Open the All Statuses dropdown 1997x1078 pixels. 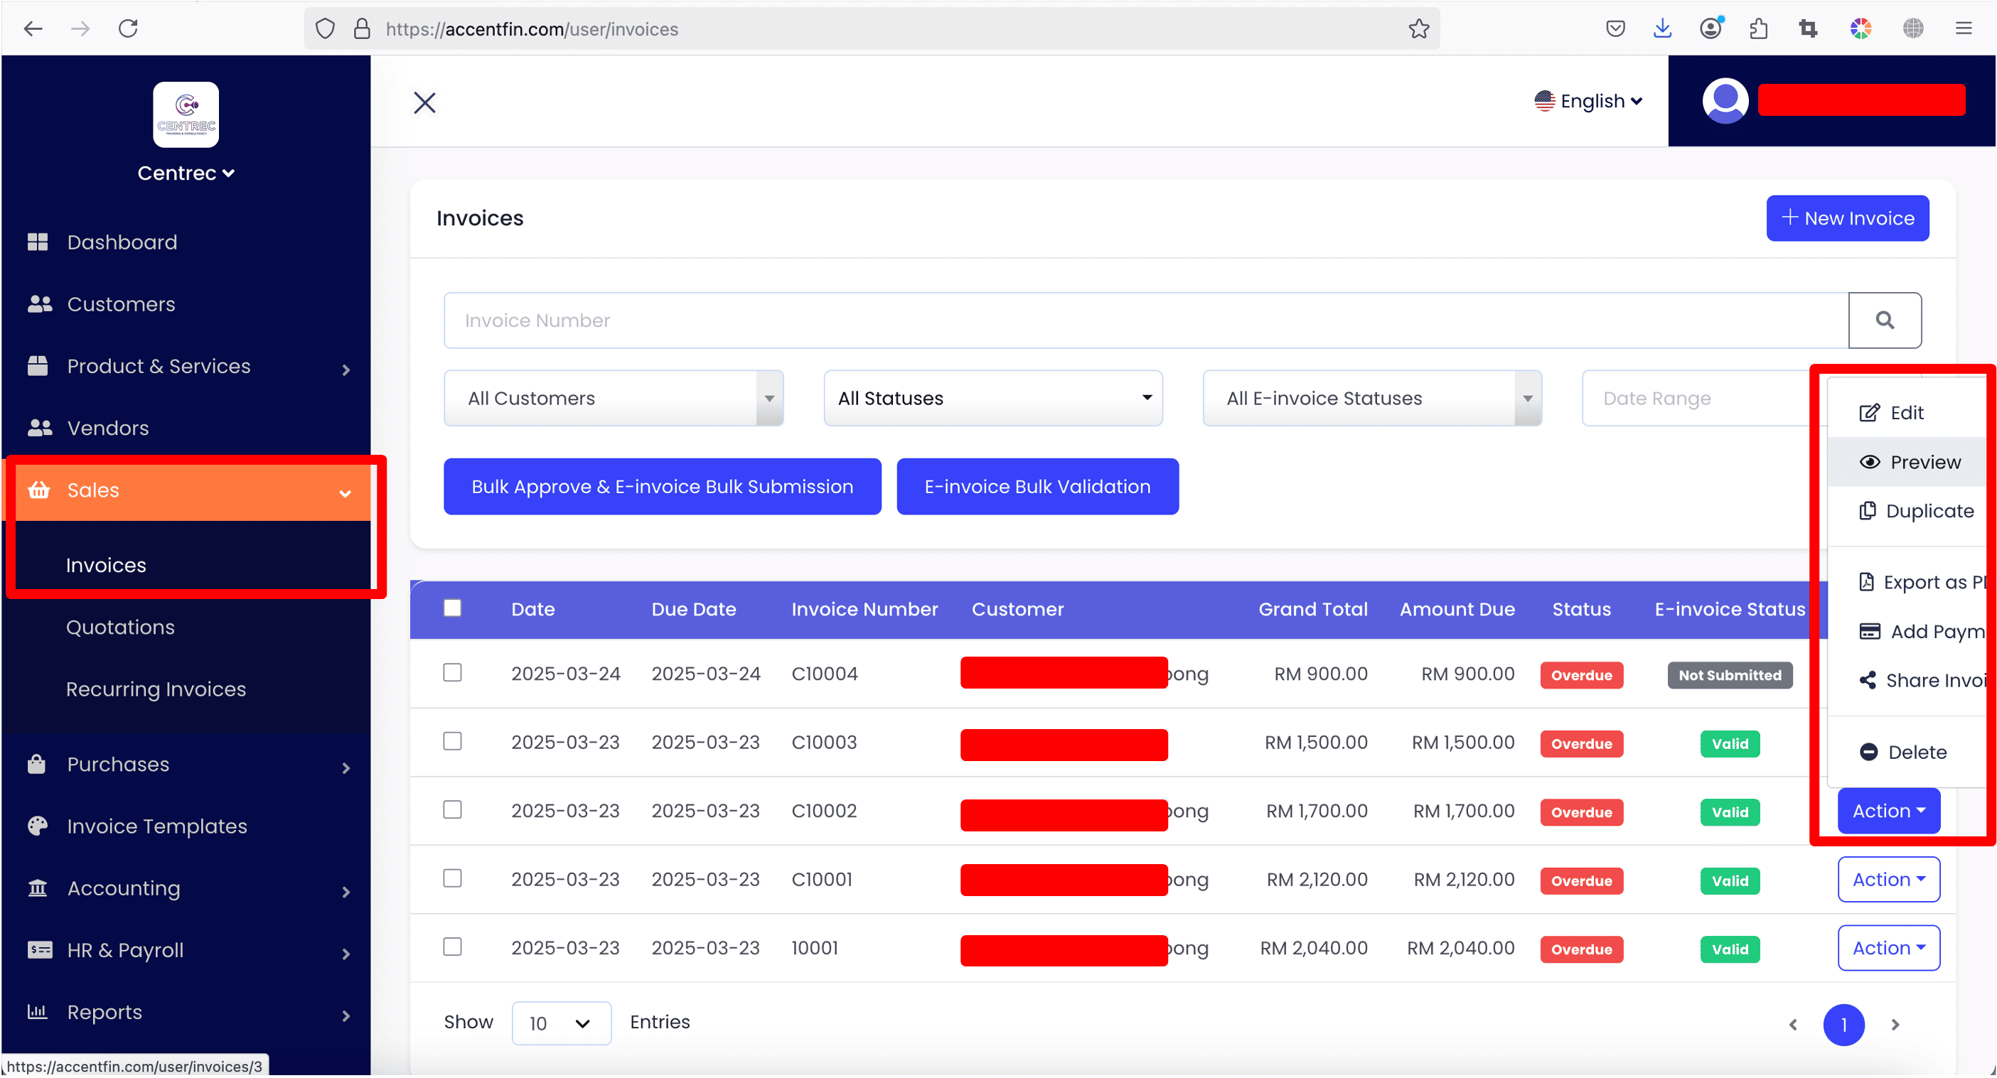click(x=992, y=399)
